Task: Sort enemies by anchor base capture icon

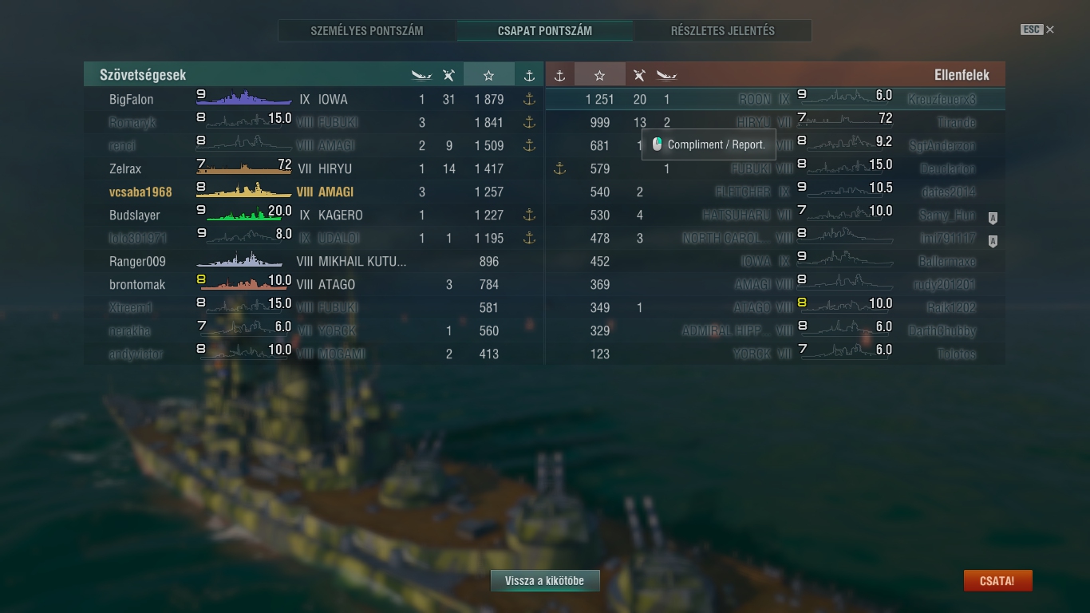Action: [559, 75]
